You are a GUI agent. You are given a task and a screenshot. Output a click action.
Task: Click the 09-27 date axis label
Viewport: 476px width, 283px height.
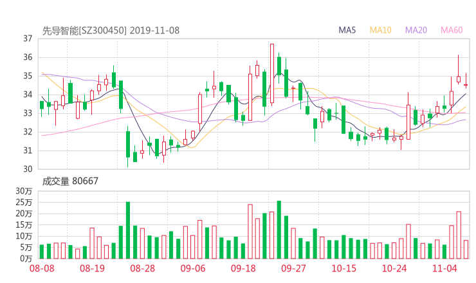click(293, 268)
